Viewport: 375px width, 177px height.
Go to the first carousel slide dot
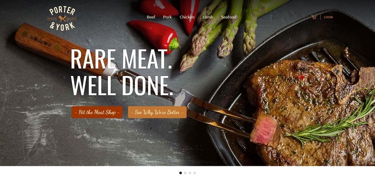(181, 173)
